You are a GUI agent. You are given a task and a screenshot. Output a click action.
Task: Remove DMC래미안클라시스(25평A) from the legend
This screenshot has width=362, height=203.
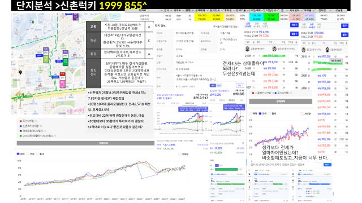(55, 136)
